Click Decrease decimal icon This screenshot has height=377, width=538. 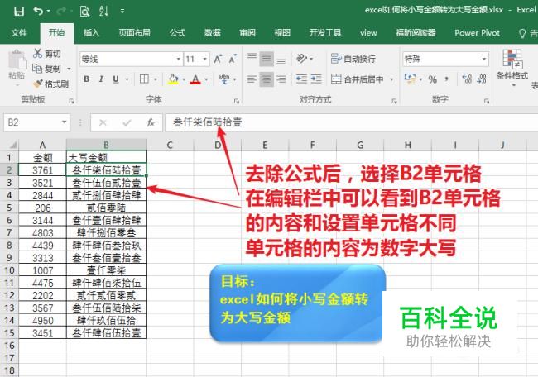point(482,79)
